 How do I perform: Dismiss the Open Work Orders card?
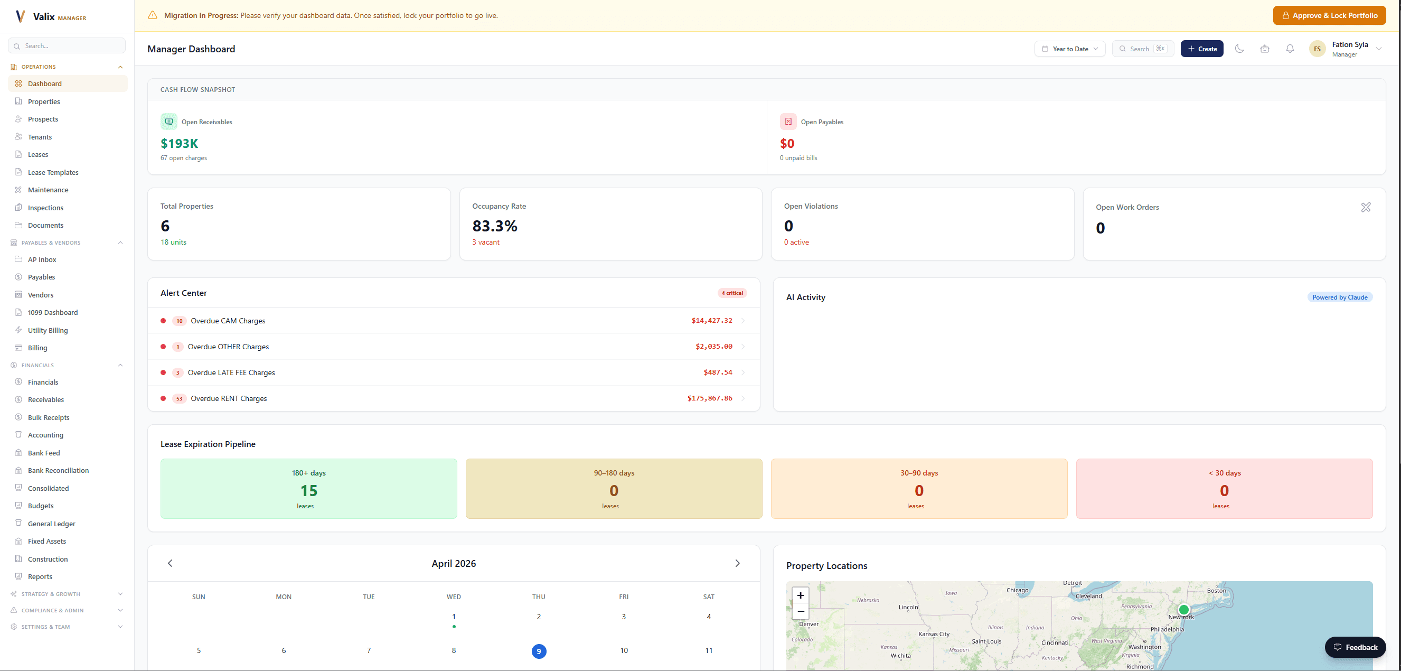1366,207
